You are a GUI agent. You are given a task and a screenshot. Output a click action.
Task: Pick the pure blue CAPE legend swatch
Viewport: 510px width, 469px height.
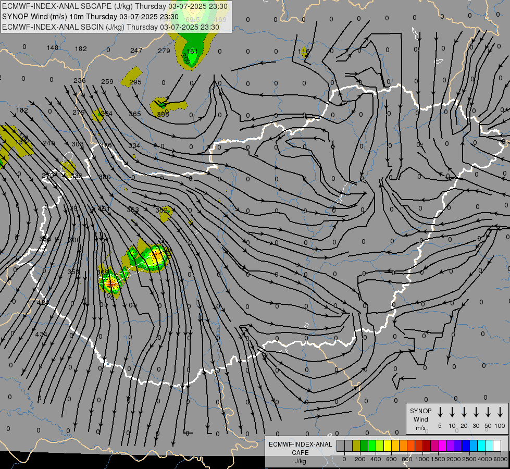coord(465,446)
